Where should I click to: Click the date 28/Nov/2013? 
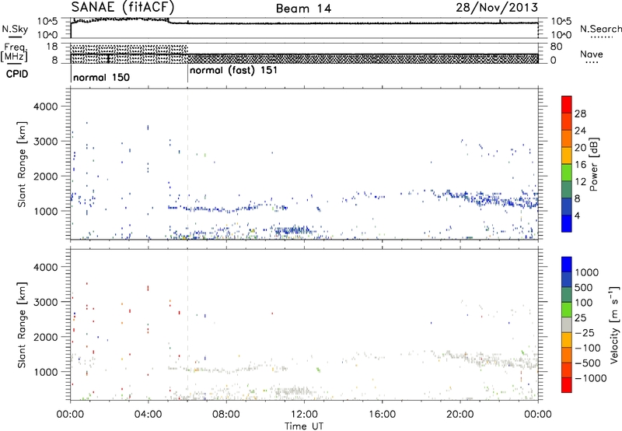tap(497, 8)
